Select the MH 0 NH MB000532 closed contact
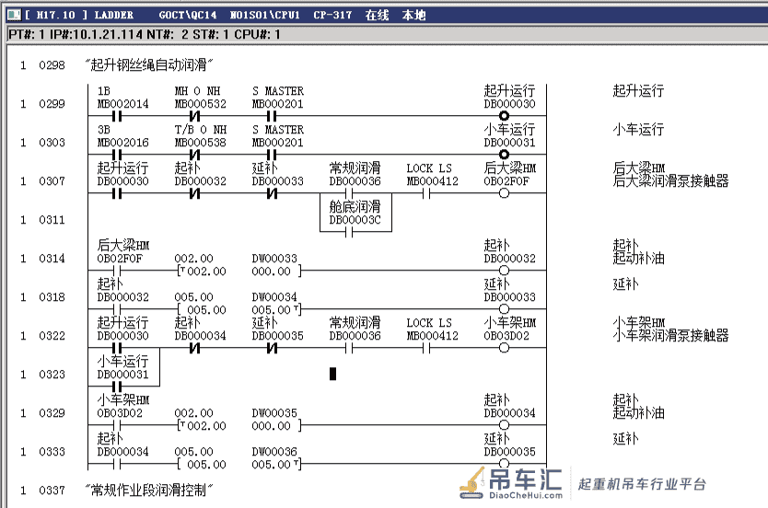This screenshot has width=768, height=508. pyautogui.click(x=194, y=116)
